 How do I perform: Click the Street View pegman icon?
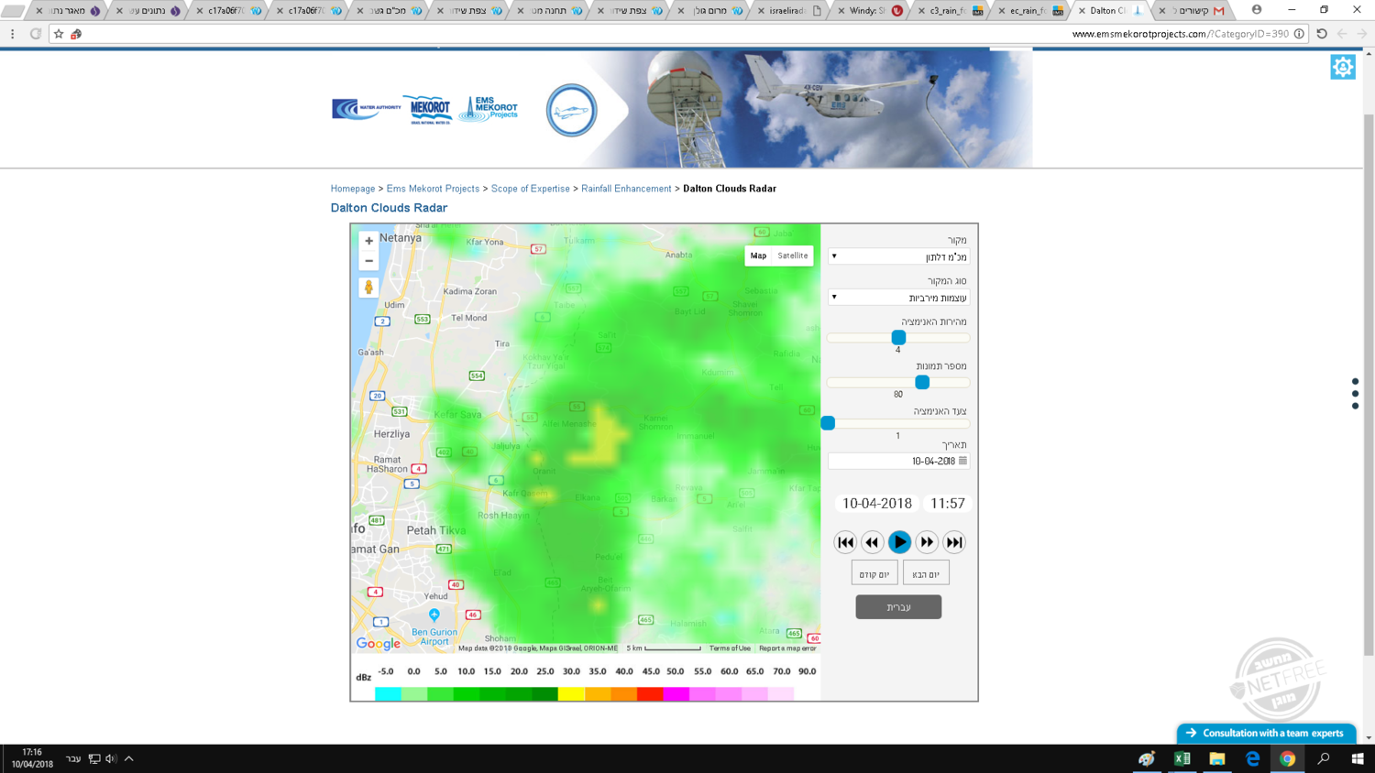(x=368, y=288)
